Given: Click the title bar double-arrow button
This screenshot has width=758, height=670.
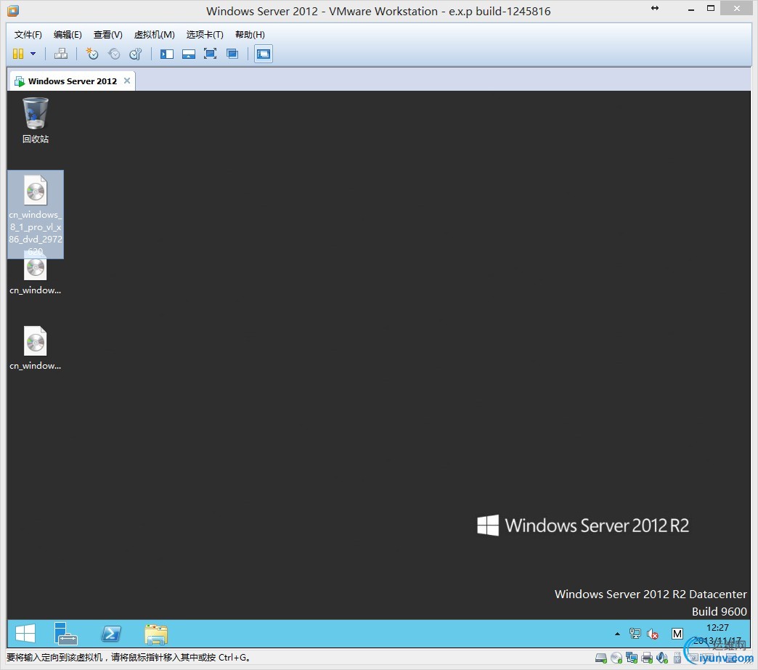Looking at the screenshot, I should (655, 8).
